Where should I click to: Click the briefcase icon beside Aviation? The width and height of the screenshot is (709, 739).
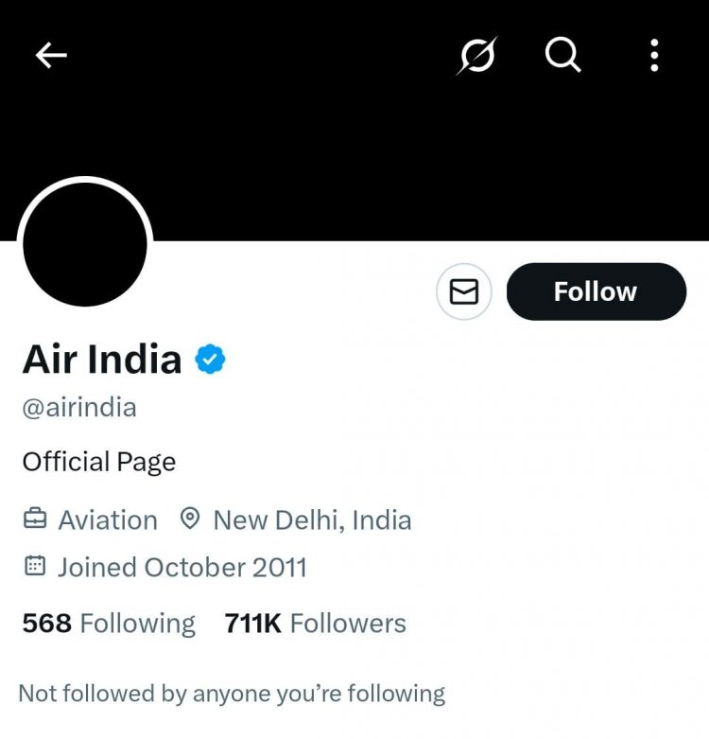[x=34, y=519]
